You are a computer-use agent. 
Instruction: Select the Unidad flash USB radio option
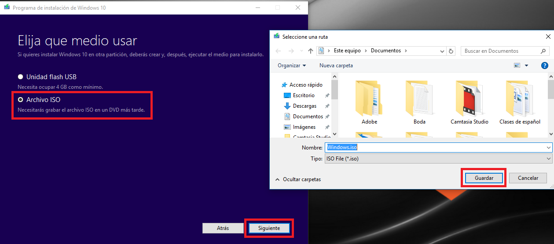point(20,76)
